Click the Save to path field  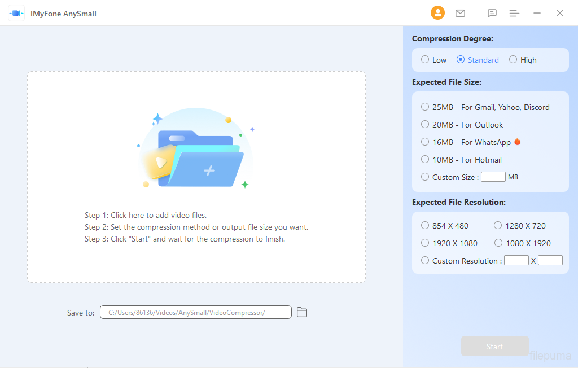click(x=195, y=312)
